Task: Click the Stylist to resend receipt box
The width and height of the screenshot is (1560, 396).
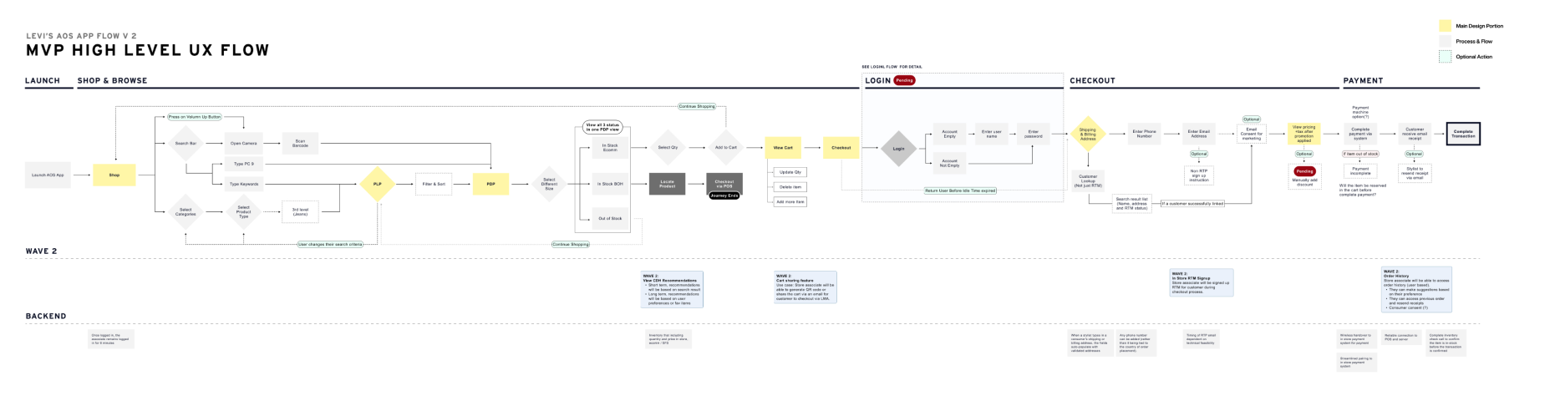Action: pyautogui.click(x=1414, y=174)
